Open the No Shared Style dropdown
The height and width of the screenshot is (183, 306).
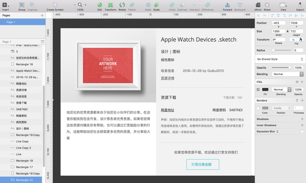click(x=280, y=59)
